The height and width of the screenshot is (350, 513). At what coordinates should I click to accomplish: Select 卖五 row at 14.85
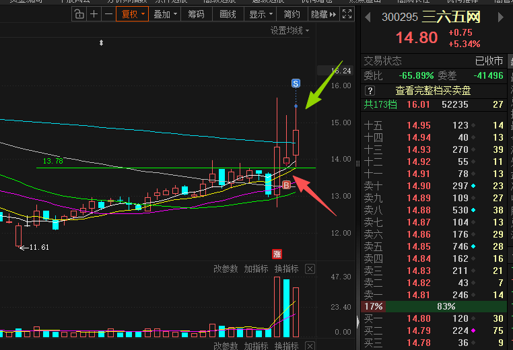(x=434, y=246)
